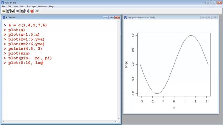Click the input line 'plot(0:10, log'
The width and height of the screenshot is (223, 125).
coord(25,62)
